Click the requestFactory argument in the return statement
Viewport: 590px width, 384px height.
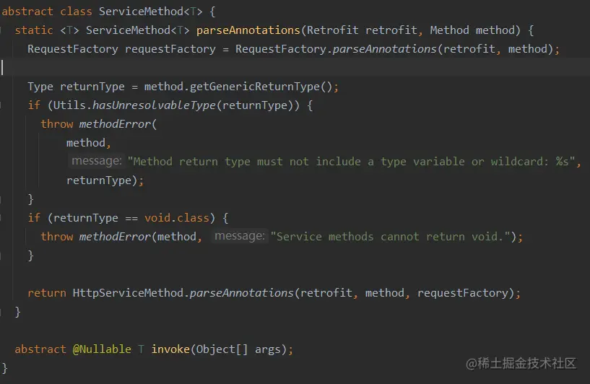462,293
